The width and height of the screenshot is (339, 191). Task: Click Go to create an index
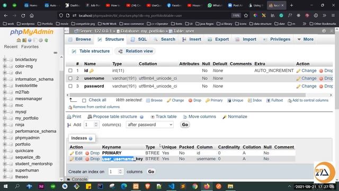[151, 172]
